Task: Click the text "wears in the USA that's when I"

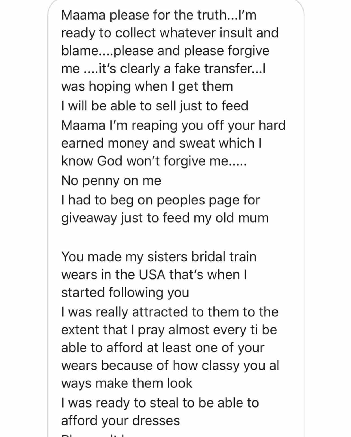Action: (x=154, y=274)
